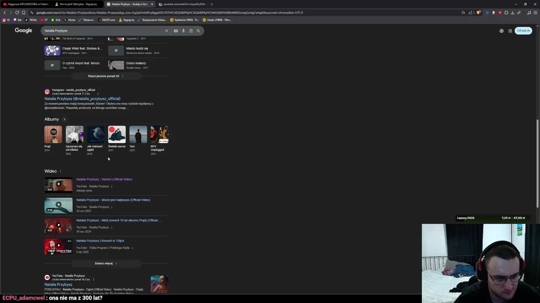Open the Filman.cc bookmark

click(x=86, y=20)
